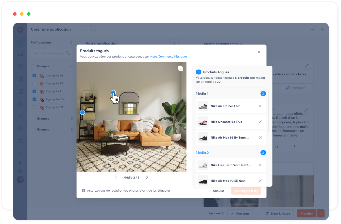The height and width of the screenshot is (224, 341).
Task: Open the Planifier dropdown arrow
Action: coord(321,214)
